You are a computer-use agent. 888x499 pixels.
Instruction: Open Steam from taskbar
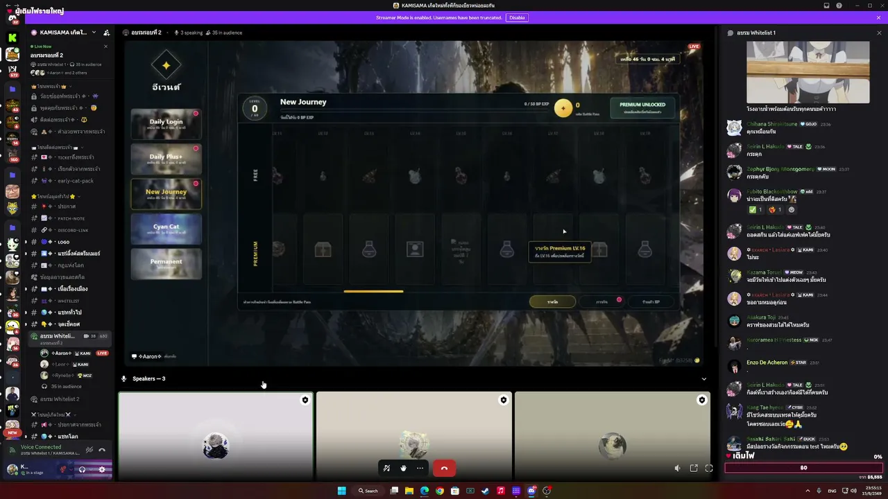pyautogui.click(x=486, y=491)
